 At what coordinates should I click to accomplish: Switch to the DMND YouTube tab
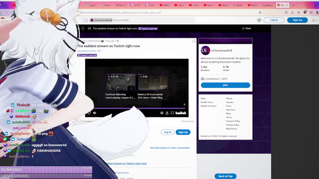[165, 5]
